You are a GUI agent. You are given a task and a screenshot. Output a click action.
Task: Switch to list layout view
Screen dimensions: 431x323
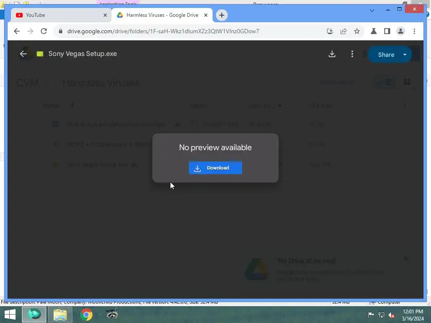[386, 82]
